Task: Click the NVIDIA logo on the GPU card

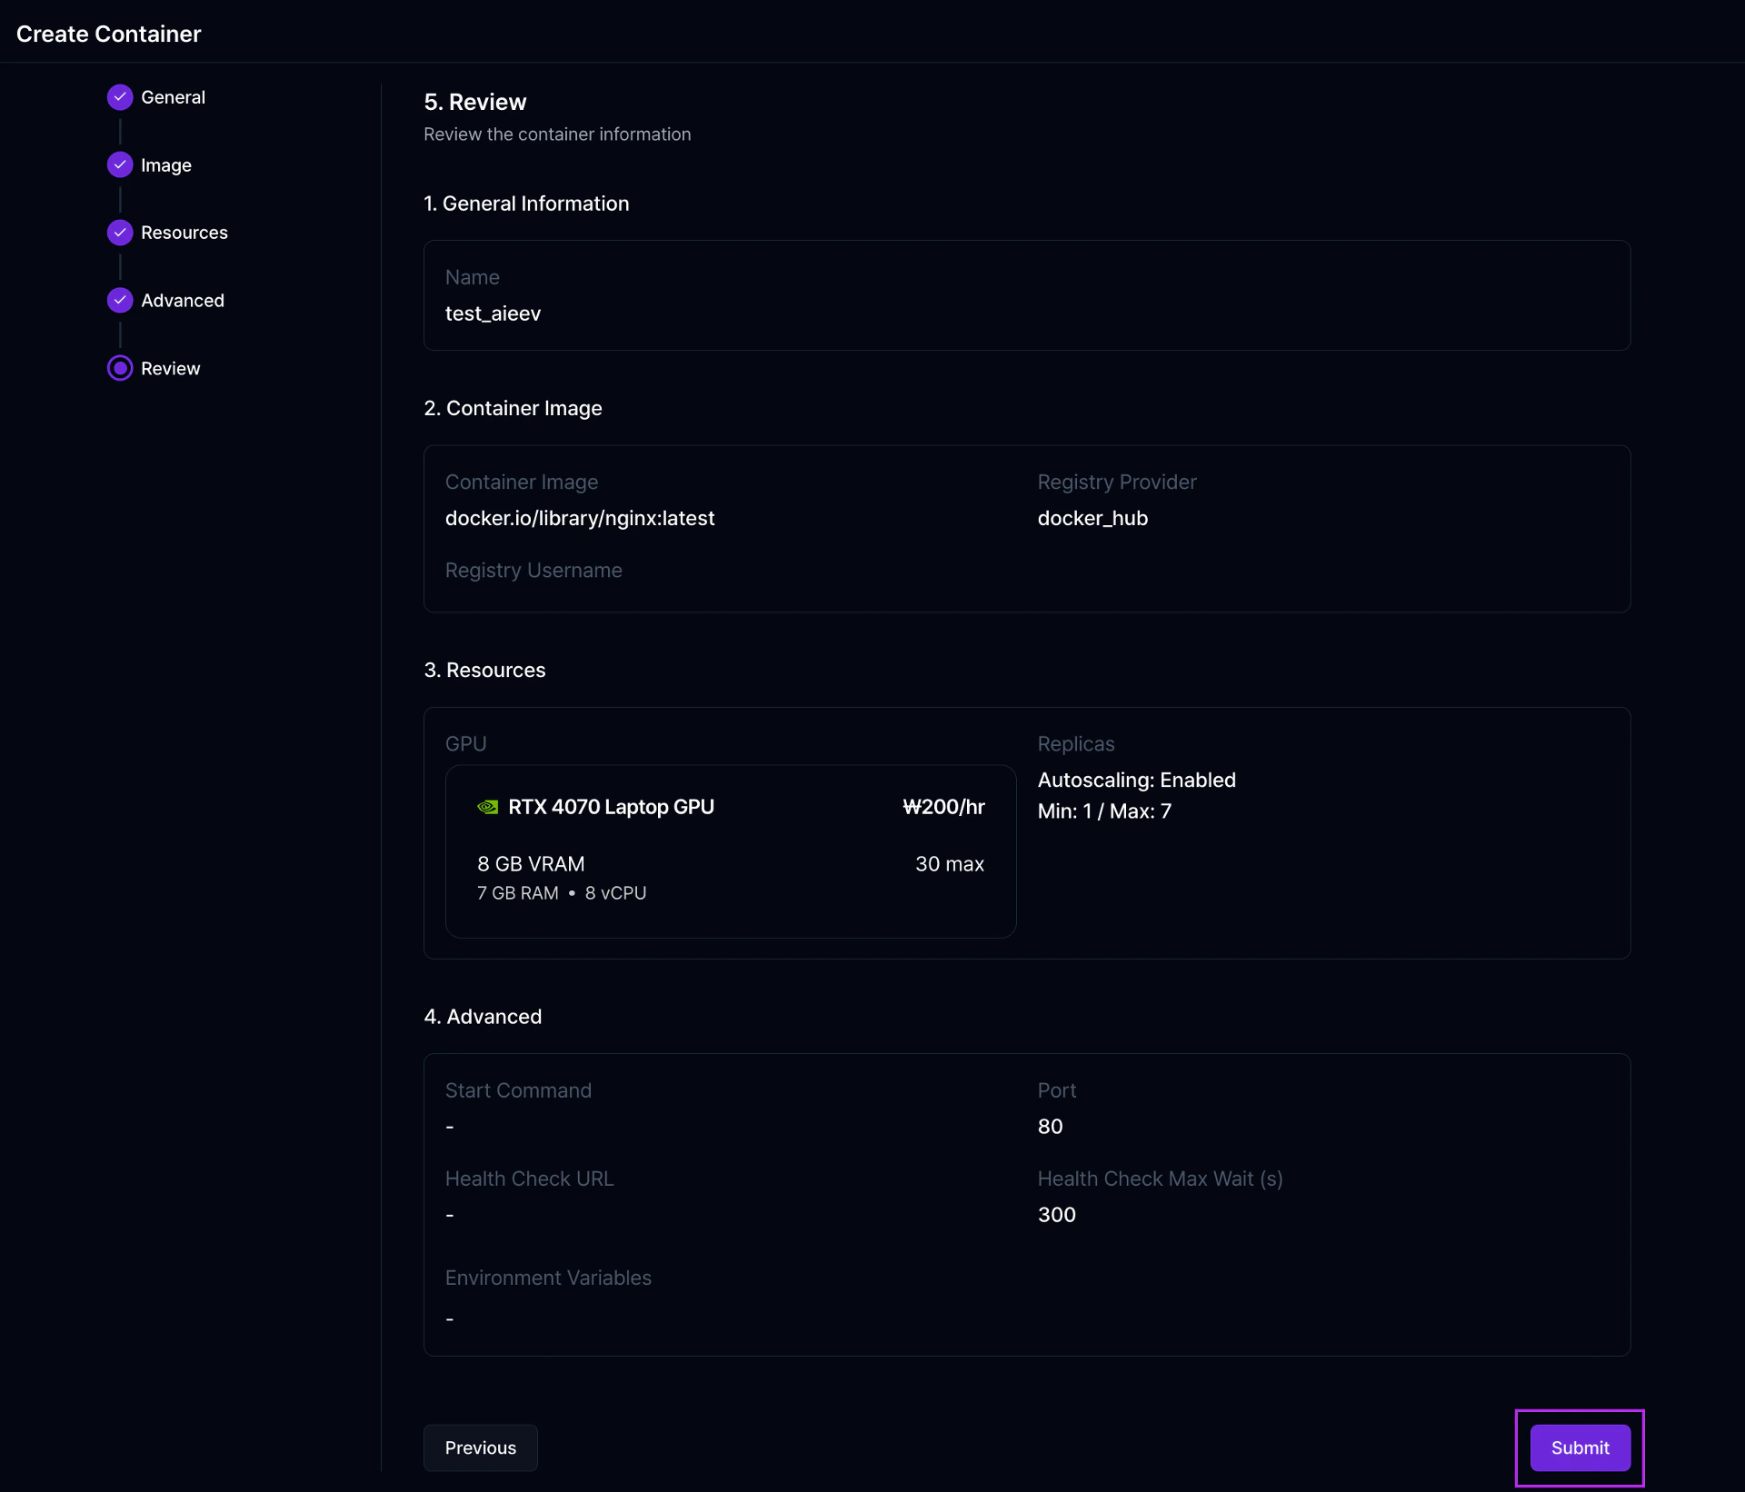Action: (488, 807)
